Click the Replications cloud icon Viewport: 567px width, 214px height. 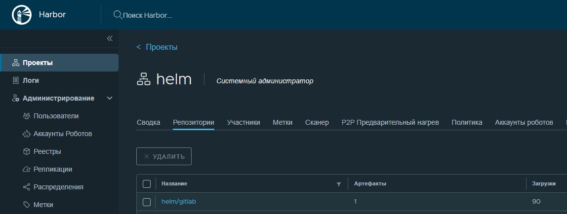(x=27, y=169)
